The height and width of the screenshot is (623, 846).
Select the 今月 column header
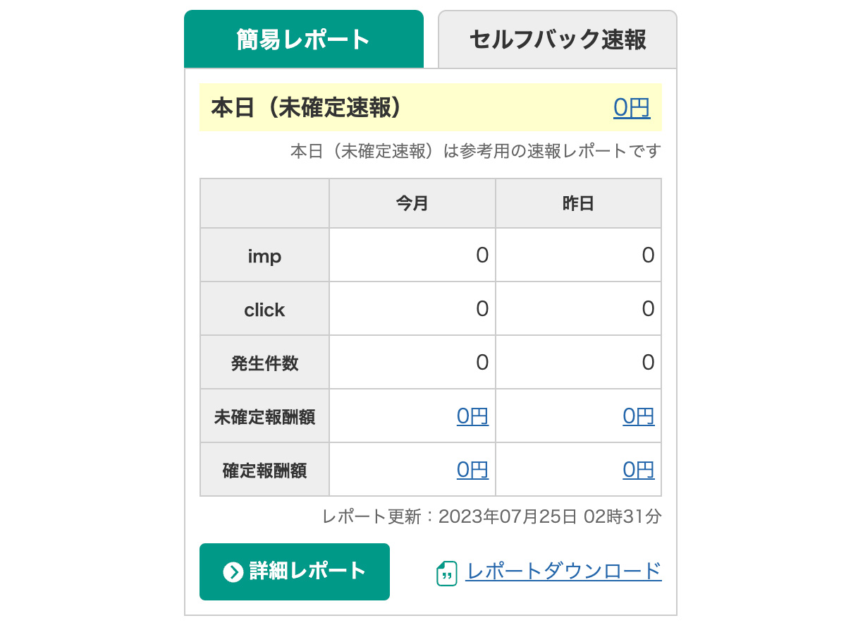coord(412,204)
